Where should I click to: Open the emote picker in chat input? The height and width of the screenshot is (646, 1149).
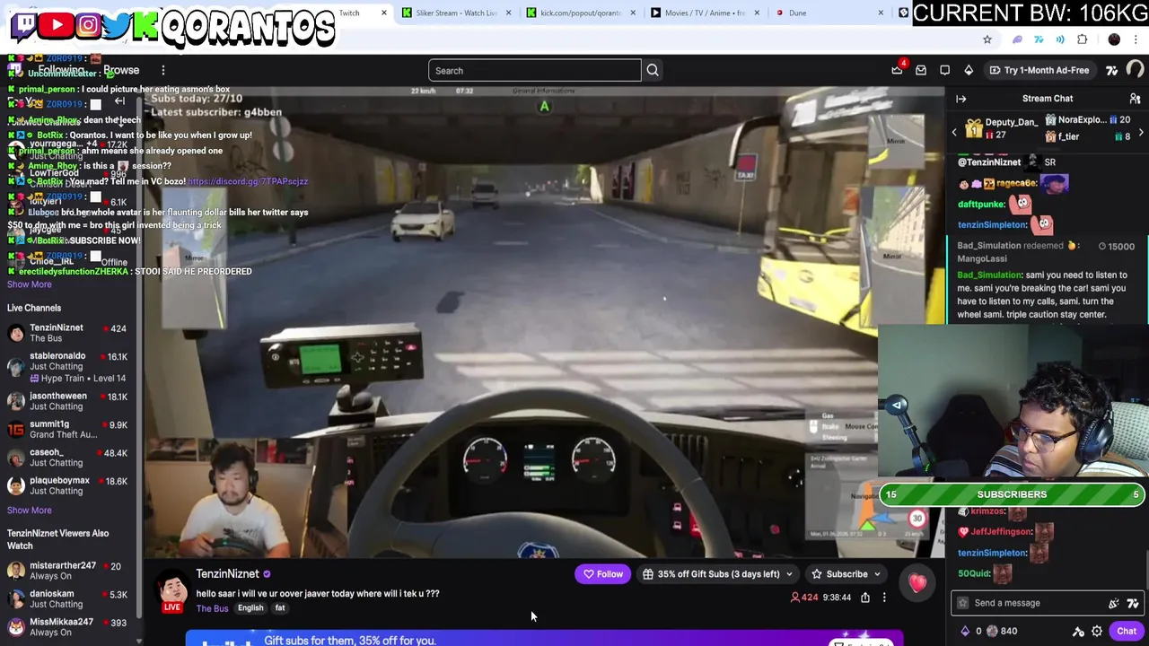pos(1114,603)
